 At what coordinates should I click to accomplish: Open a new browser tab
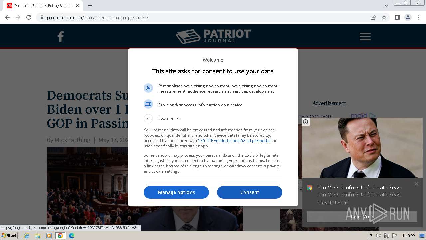(90, 6)
